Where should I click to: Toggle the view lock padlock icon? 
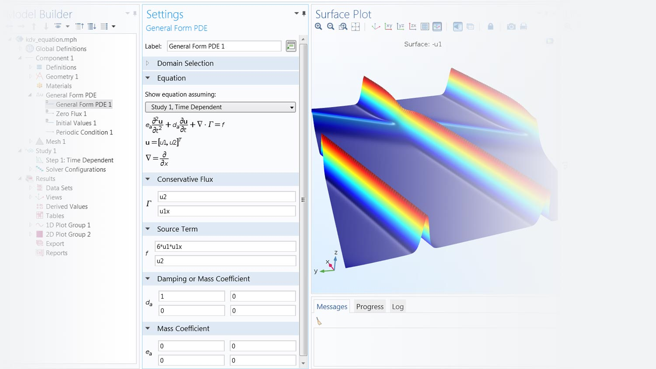coord(490,27)
